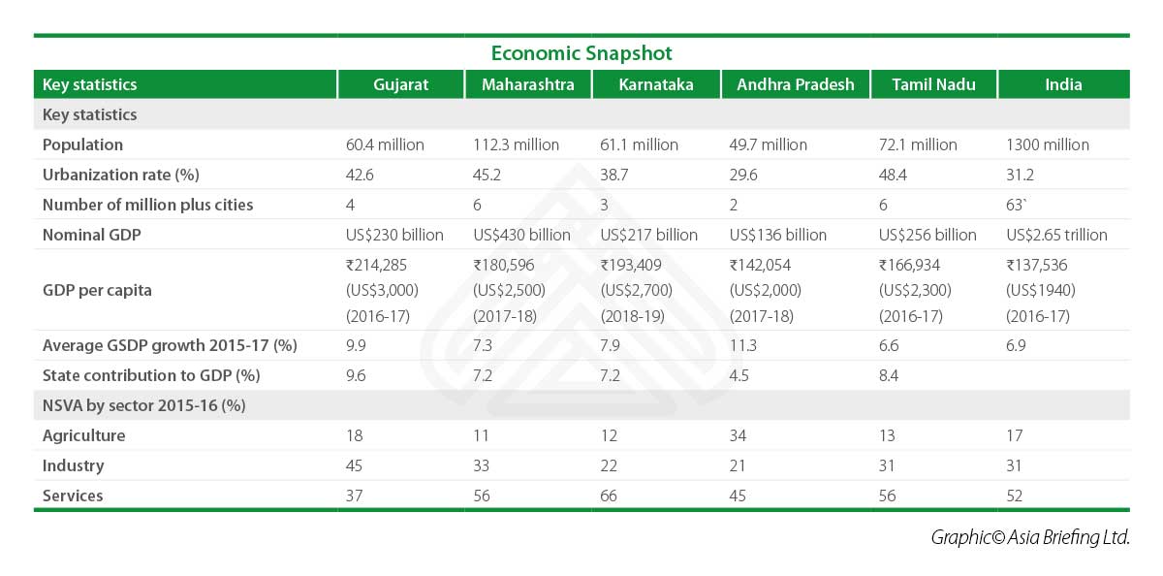This screenshot has width=1163, height=576.
Task: Select the Agriculture row label
Action: (84, 435)
